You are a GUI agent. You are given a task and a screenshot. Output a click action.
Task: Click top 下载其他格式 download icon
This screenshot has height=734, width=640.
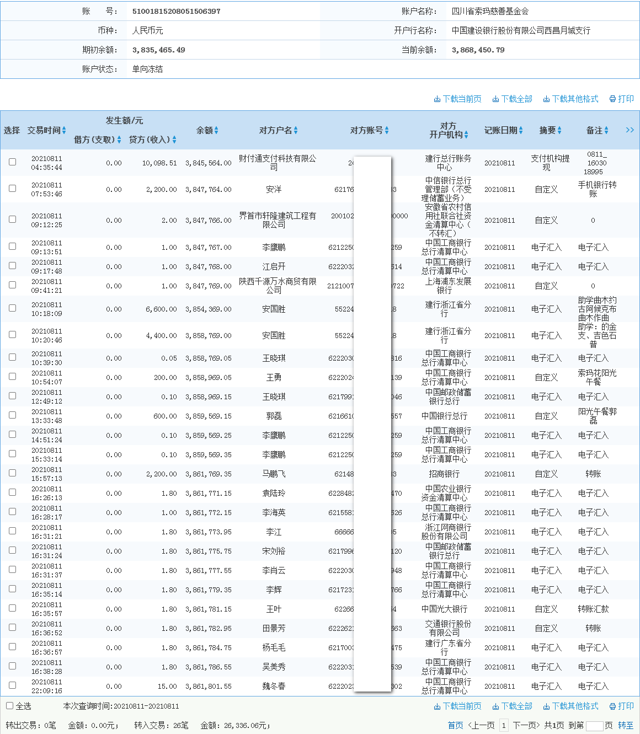pos(546,99)
